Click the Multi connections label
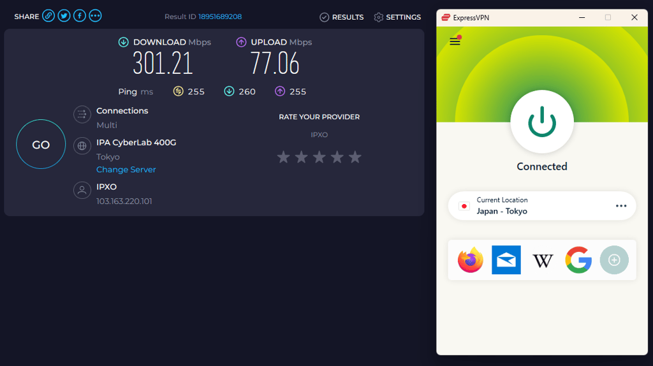Image resolution: width=653 pixels, height=366 pixels. point(106,125)
